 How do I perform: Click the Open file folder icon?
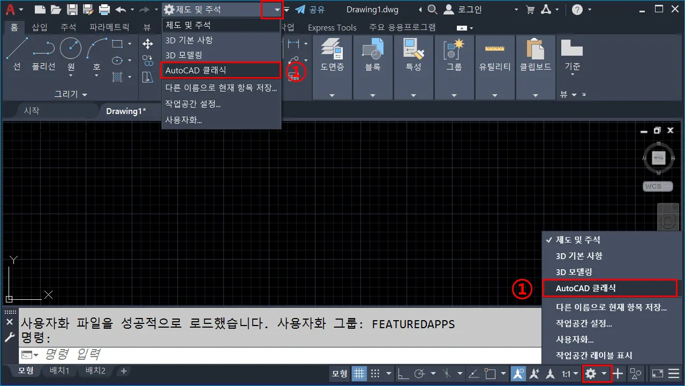point(56,9)
